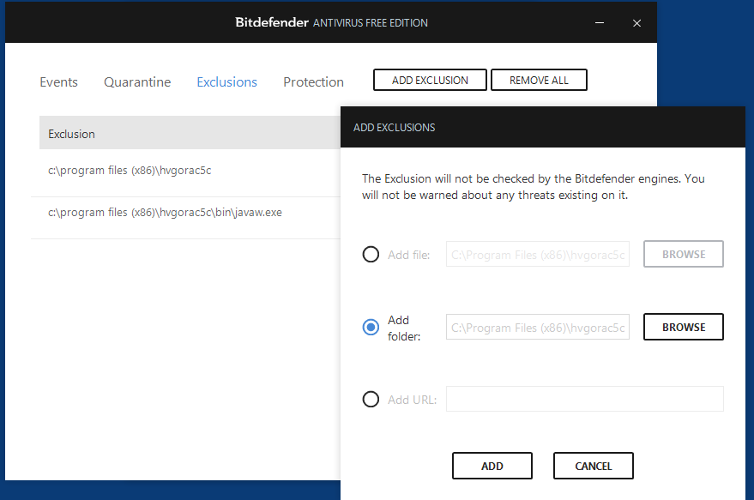
Task: Select the Add file radio button
Action: pyautogui.click(x=371, y=255)
